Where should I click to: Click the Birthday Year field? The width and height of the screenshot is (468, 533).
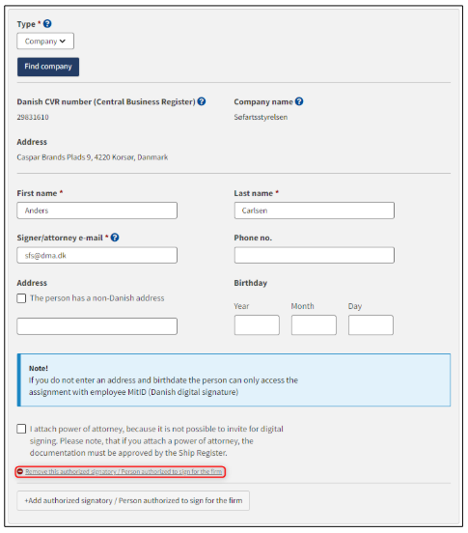[257, 325]
